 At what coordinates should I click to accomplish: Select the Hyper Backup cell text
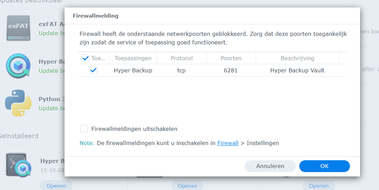pyautogui.click(x=133, y=70)
